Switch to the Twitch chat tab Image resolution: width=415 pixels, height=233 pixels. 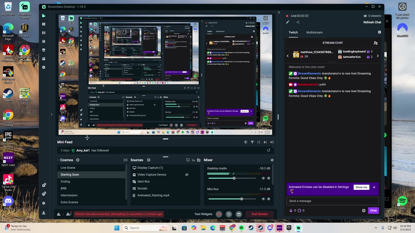[293, 32]
